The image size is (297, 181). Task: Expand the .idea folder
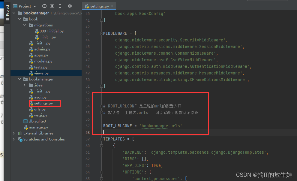pos(25,85)
